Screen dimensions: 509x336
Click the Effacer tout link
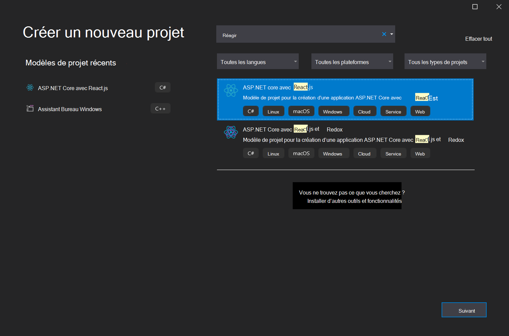(x=478, y=38)
